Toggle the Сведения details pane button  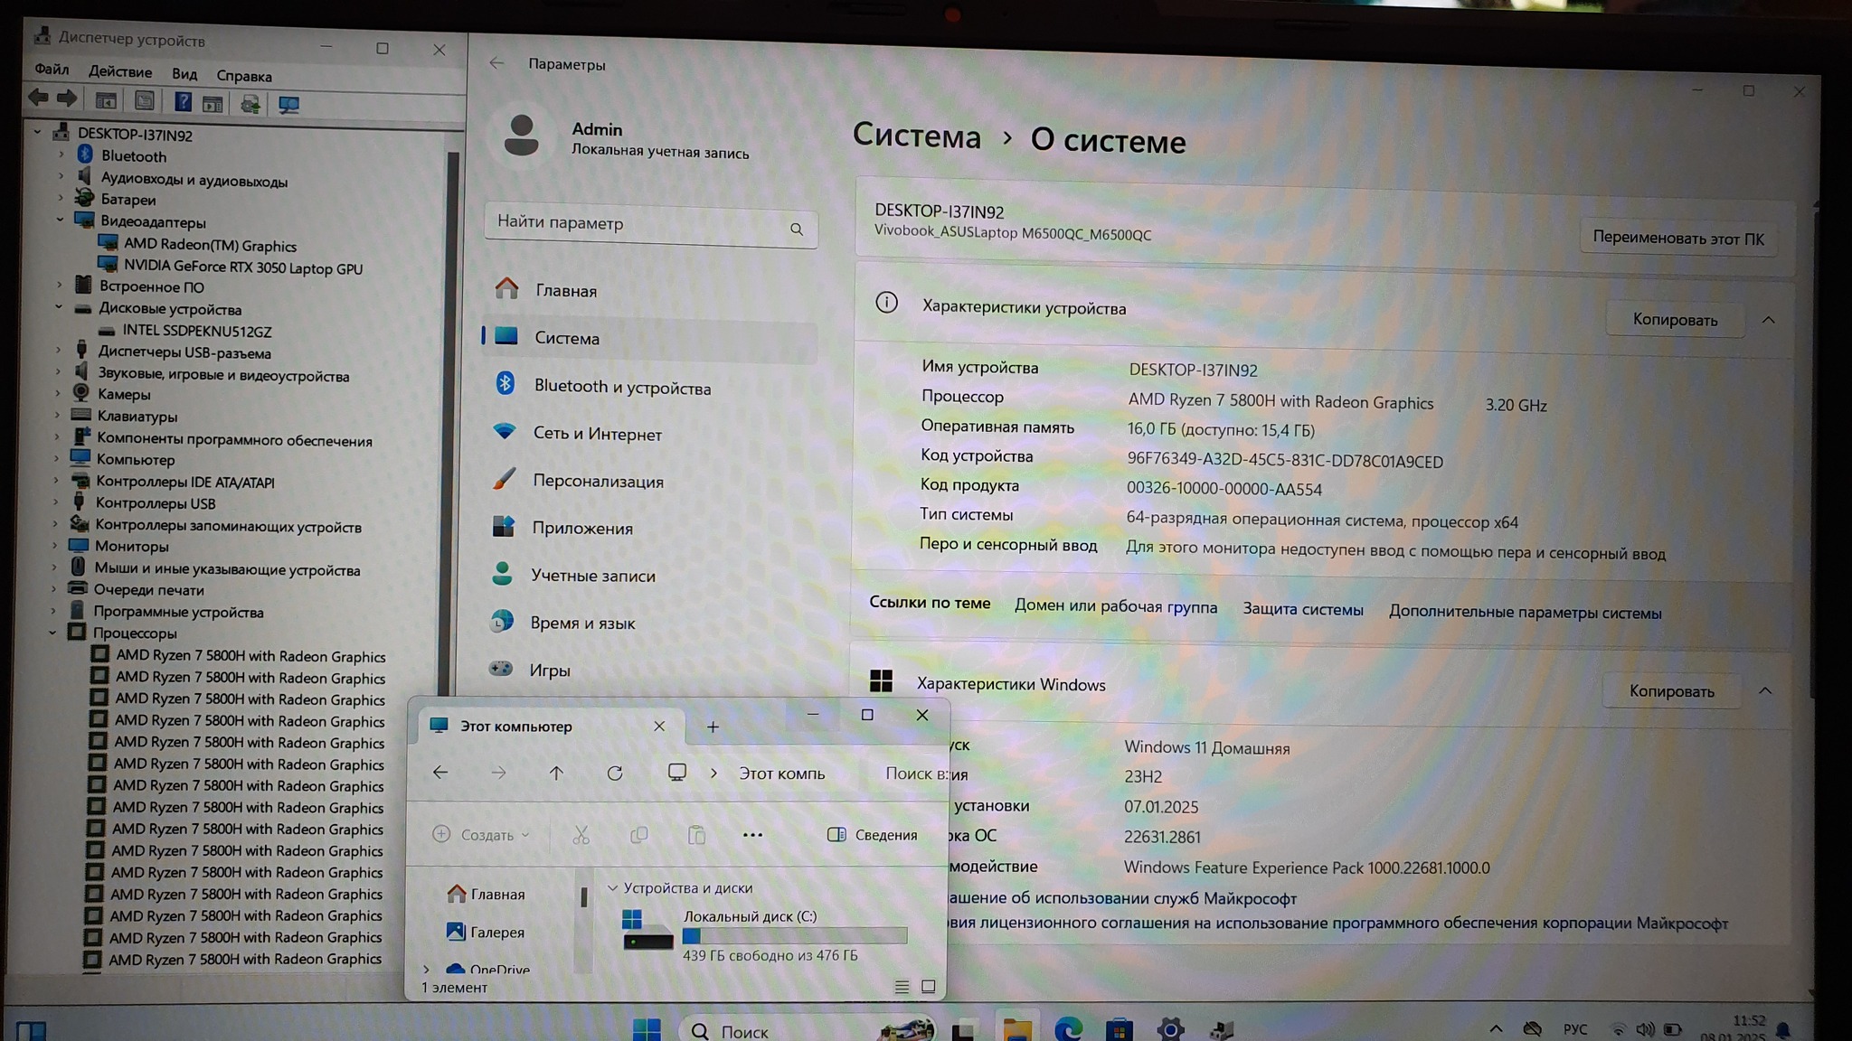pos(873,835)
